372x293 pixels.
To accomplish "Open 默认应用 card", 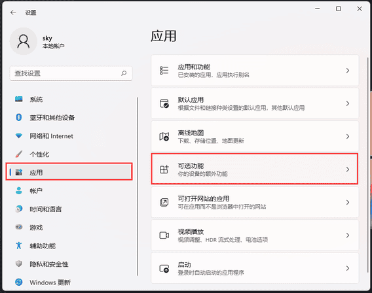I will [x=255, y=103].
